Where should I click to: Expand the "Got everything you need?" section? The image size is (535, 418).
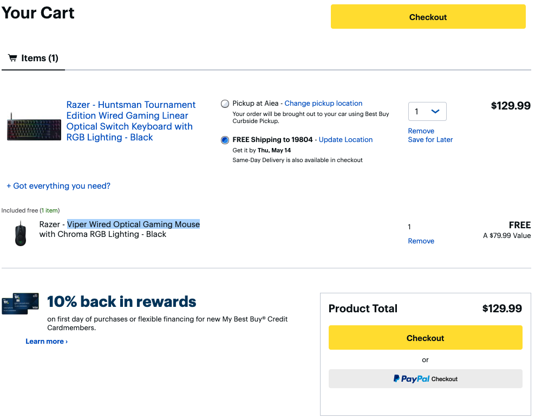point(58,186)
